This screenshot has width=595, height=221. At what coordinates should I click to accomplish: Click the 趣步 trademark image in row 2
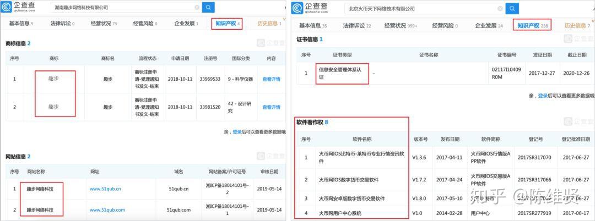pyautogui.click(x=53, y=107)
